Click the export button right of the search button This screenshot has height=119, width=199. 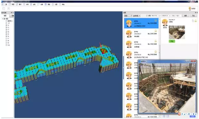pos(193,16)
